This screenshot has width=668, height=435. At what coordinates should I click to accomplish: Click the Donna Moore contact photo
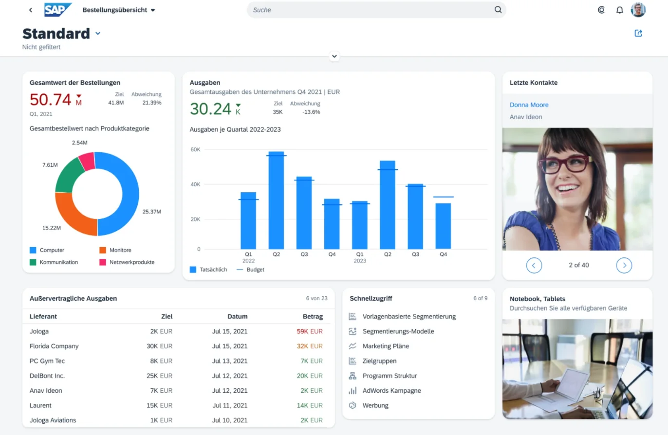coord(577,189)
